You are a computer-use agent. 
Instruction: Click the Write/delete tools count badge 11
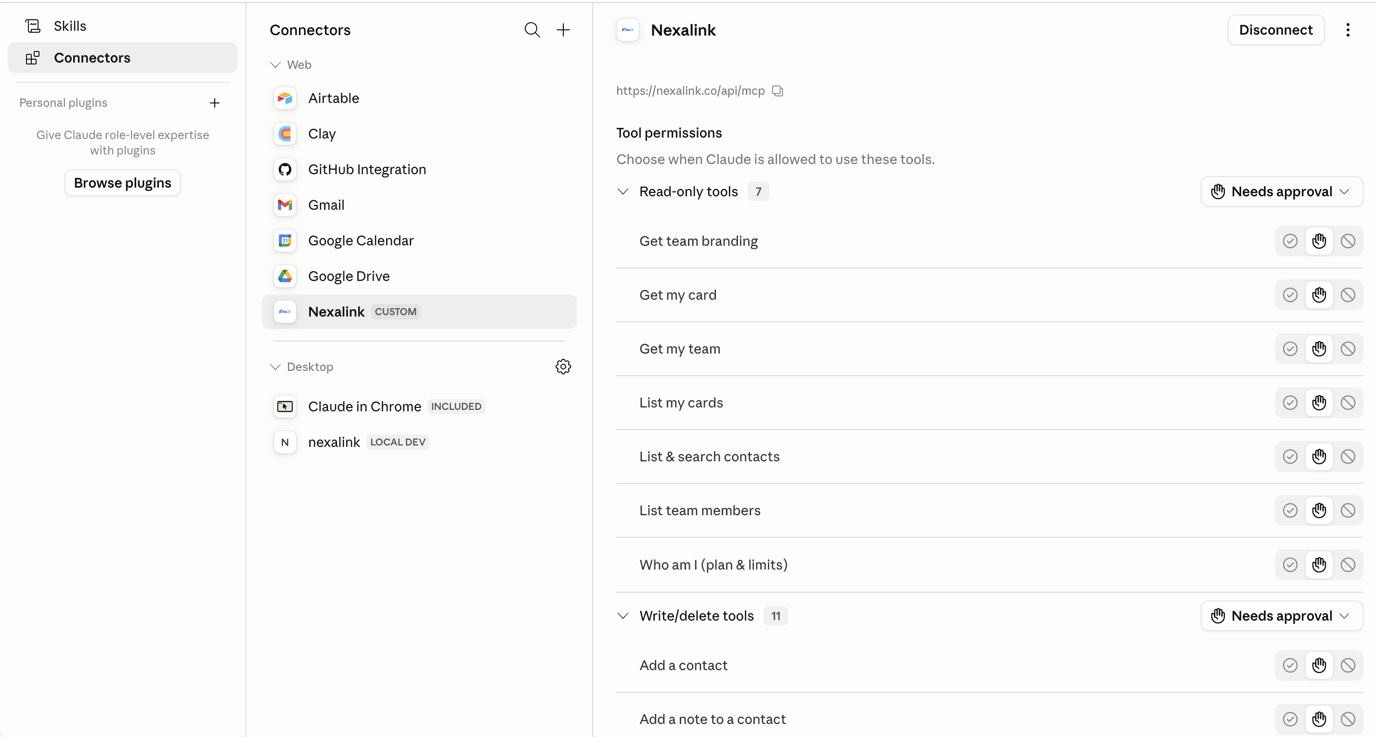(776, 616)
